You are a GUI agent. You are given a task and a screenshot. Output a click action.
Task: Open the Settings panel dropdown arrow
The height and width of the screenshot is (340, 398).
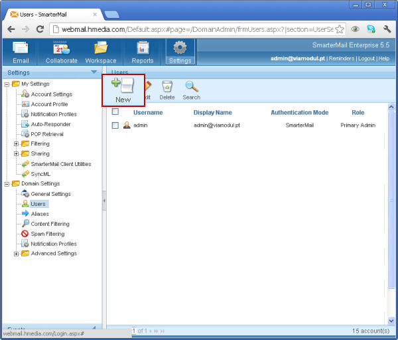pyautogui.click(x=94, y=72)
